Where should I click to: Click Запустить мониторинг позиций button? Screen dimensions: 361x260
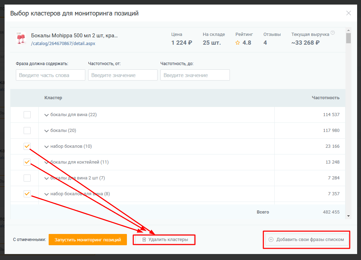[87, 240]
